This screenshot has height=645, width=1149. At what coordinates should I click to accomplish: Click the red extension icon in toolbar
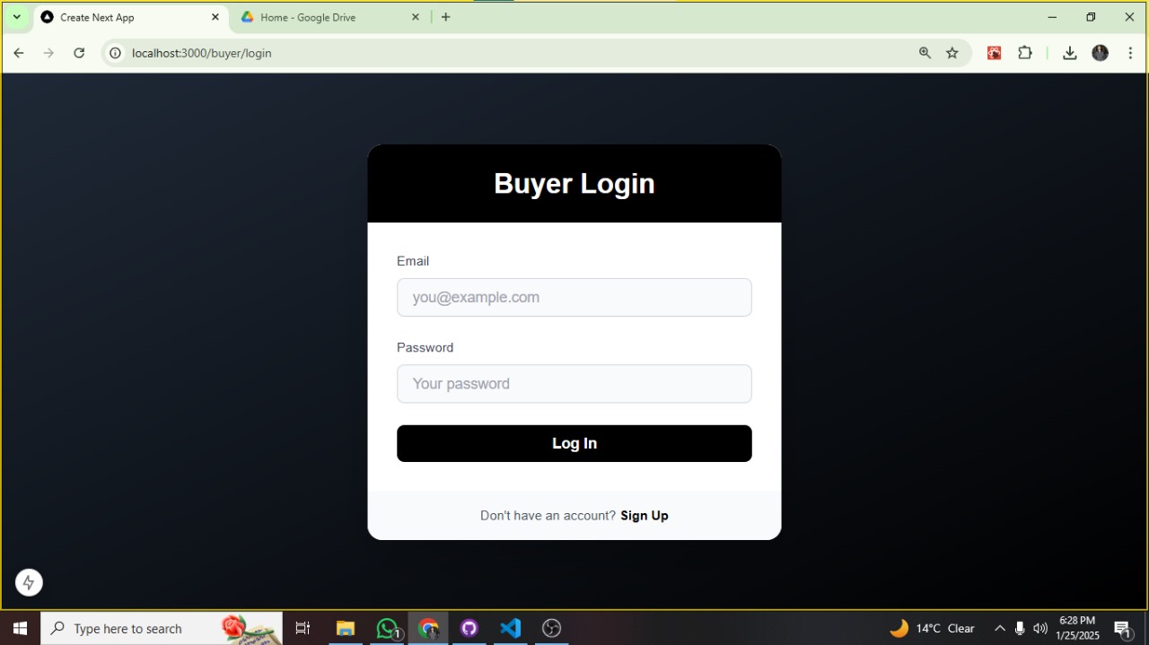[995, 53]
